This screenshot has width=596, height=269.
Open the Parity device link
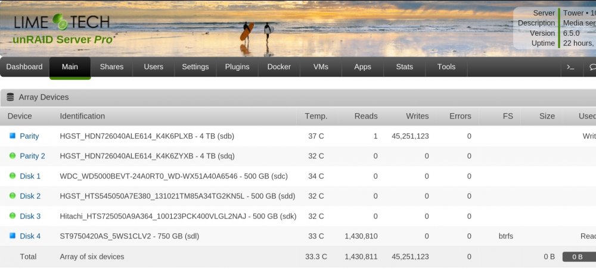pos(29,136)
